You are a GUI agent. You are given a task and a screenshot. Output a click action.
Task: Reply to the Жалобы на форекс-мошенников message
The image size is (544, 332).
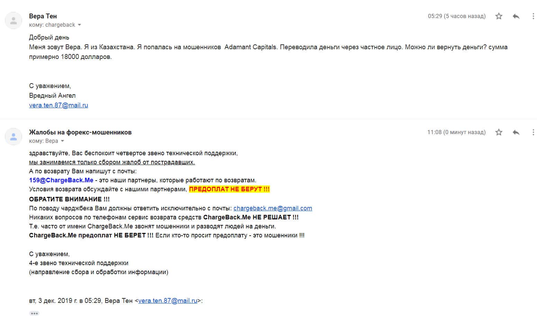click(x=516, y=132)
